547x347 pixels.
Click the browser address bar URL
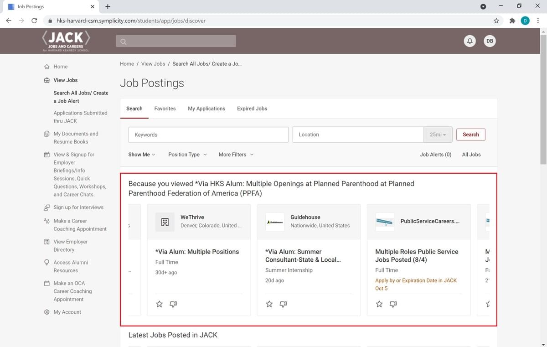[x=131, y=21]
